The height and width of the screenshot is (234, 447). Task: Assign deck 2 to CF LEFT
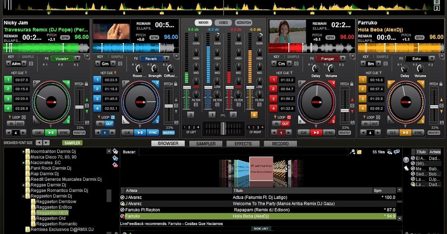coord(188,127)
